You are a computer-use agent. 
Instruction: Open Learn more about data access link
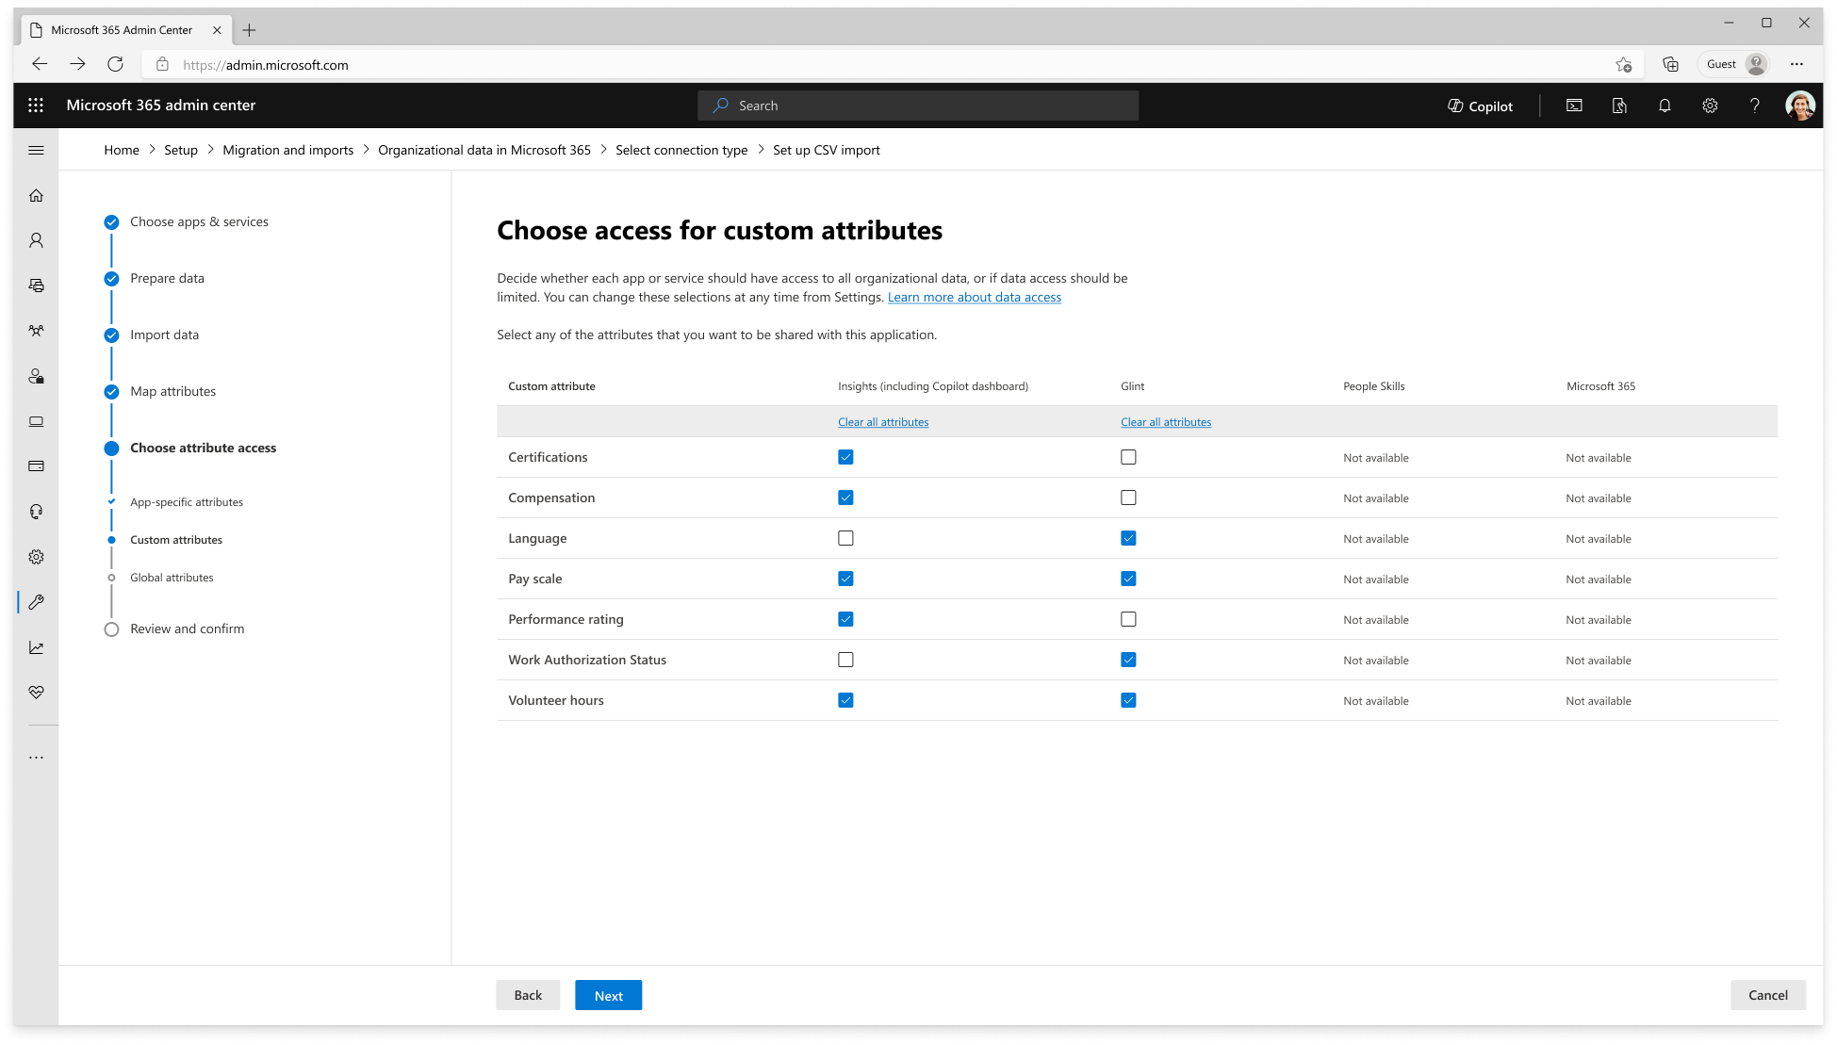click(975, 297)
